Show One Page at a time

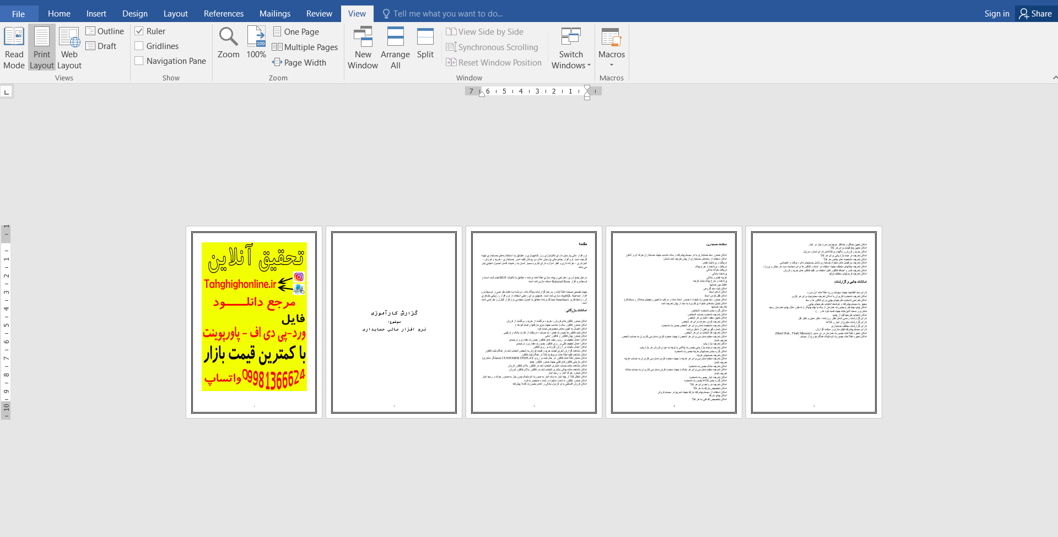point(296,32)
